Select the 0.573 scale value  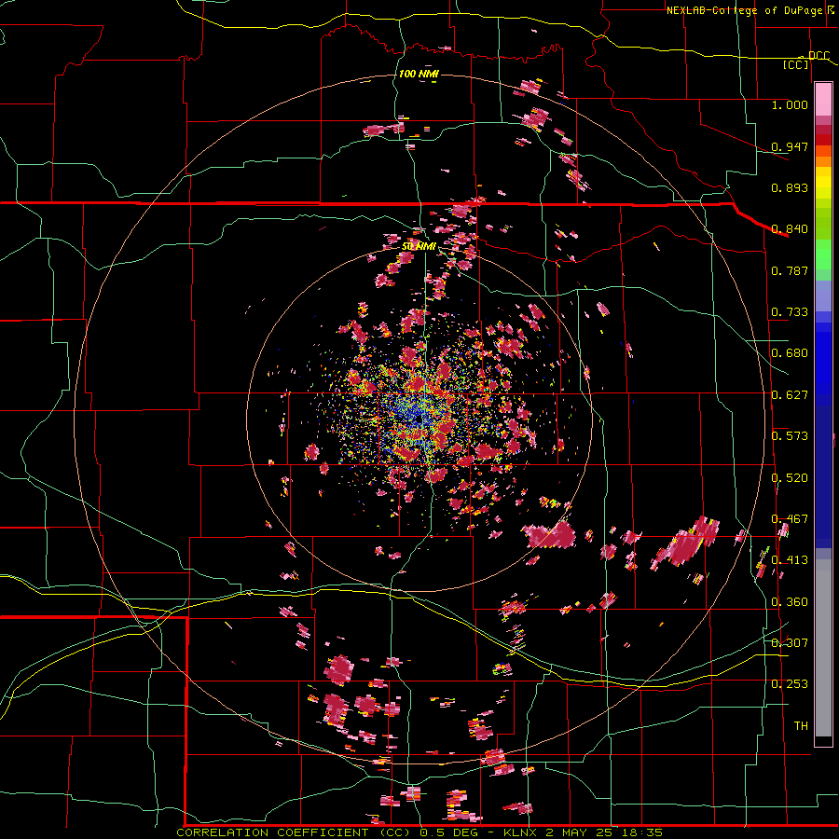tap(790, 436)
